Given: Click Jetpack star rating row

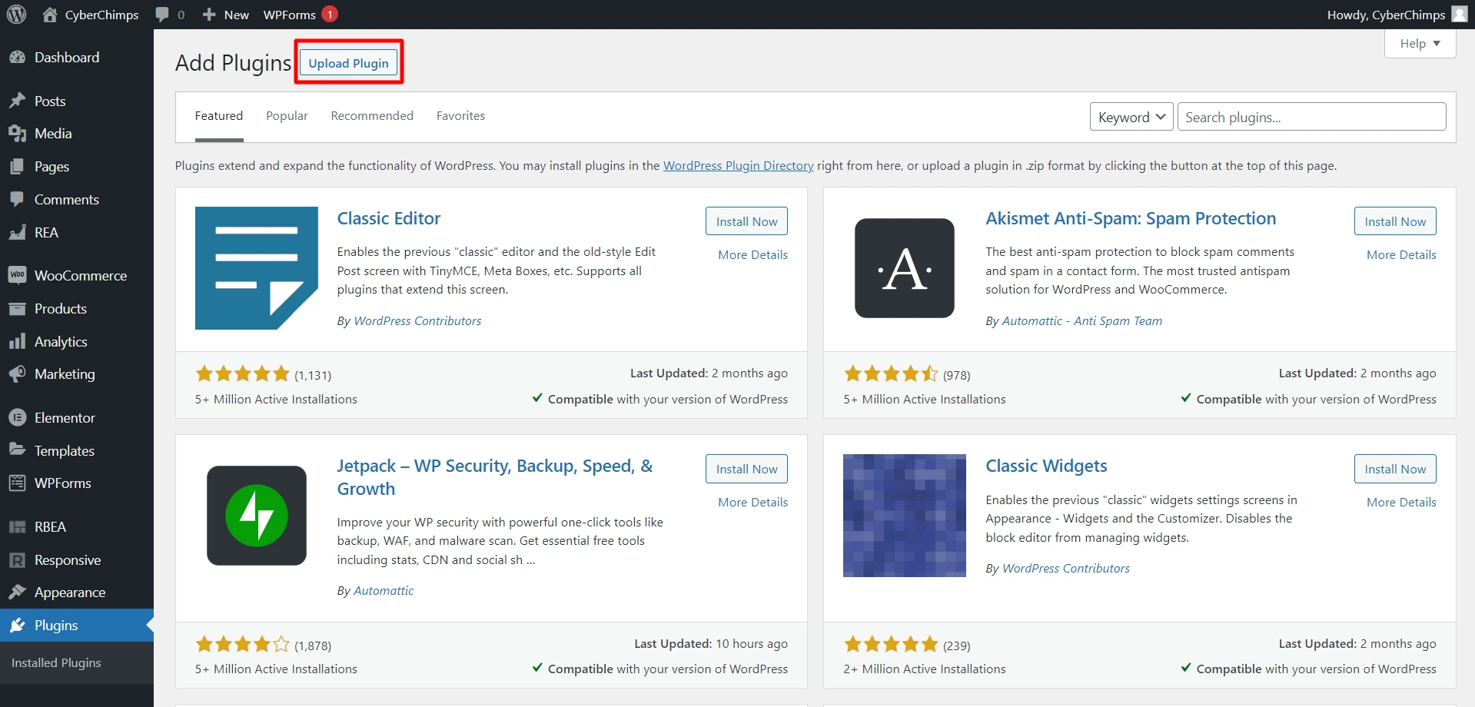Looking at the screenshot, I should point(243,644).
